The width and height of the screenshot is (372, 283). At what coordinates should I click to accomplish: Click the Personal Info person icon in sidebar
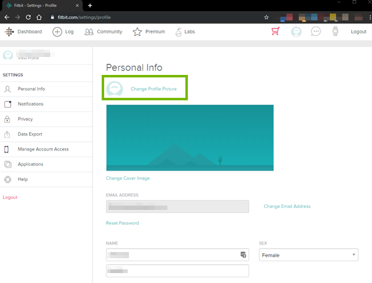pos(7,89)
